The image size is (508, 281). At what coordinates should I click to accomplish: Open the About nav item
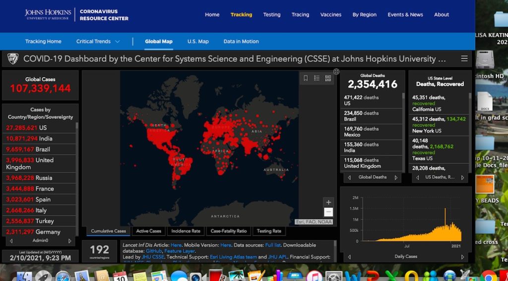(442, 14)
